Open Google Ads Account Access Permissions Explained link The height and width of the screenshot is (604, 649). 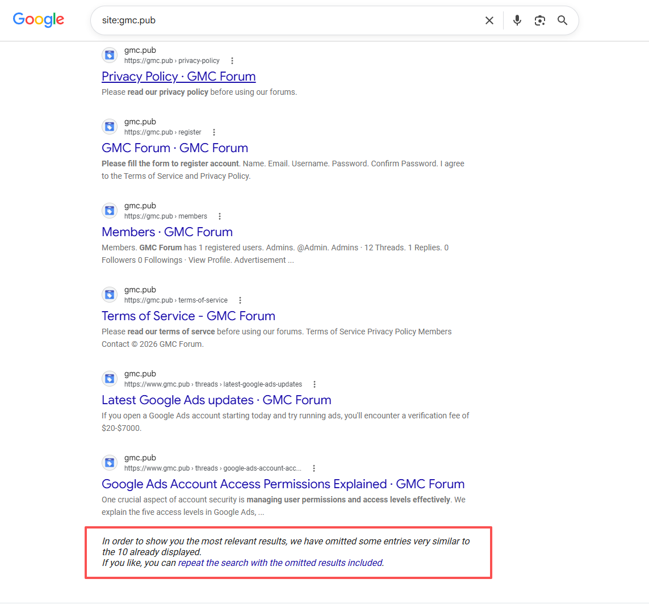[283, 484]
